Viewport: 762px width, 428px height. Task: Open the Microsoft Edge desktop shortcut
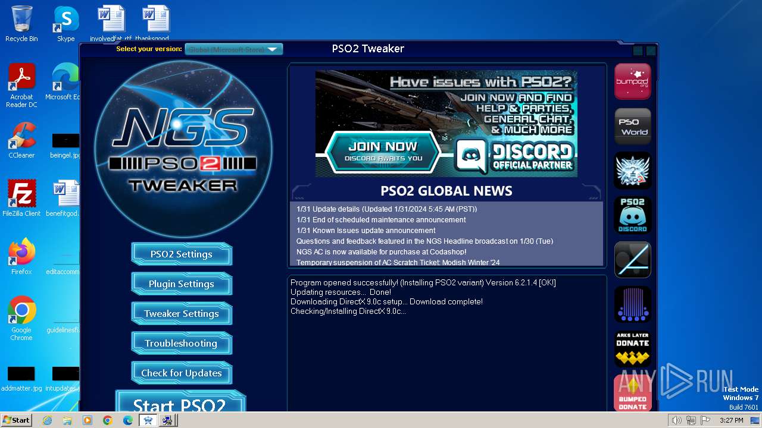pyautogui.click(x=65, y=81)
